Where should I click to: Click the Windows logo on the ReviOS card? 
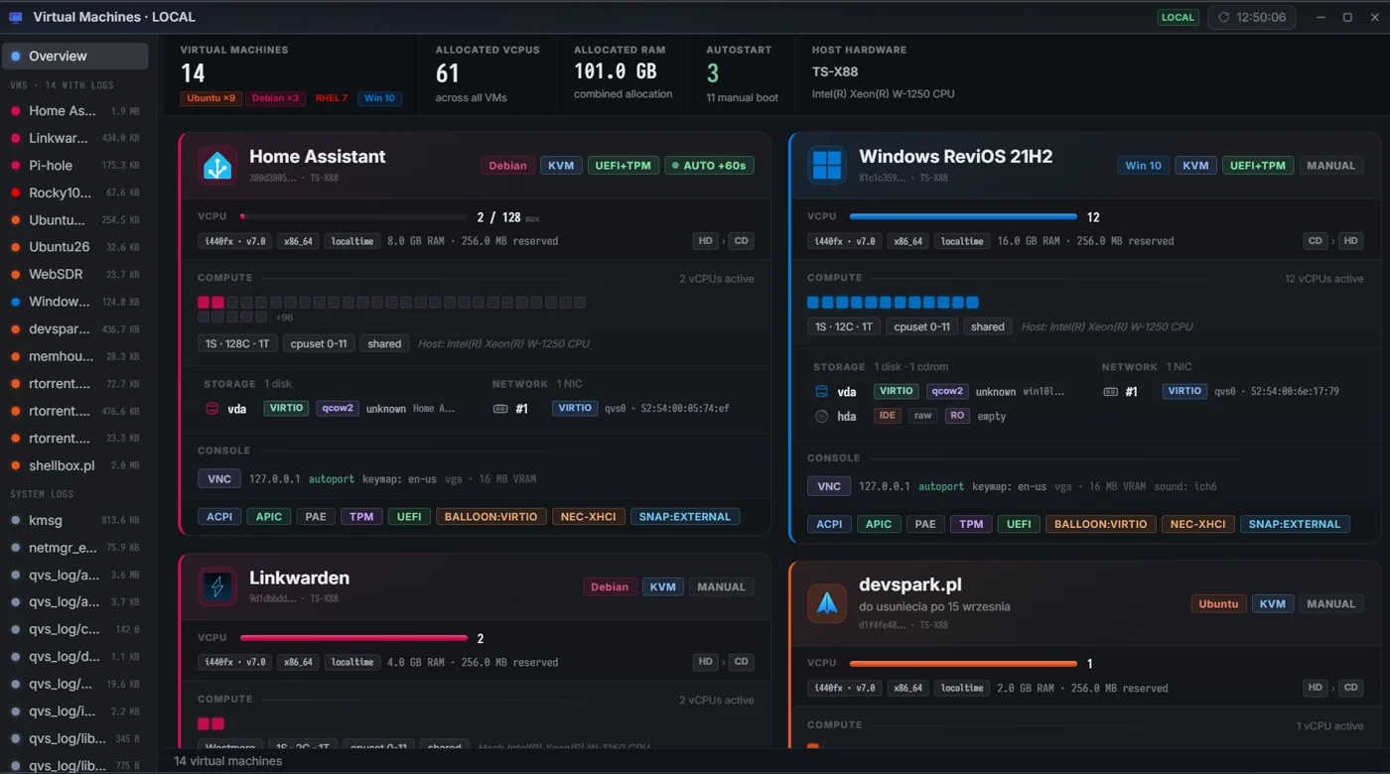pyautogui.click(x=826, y=166)
